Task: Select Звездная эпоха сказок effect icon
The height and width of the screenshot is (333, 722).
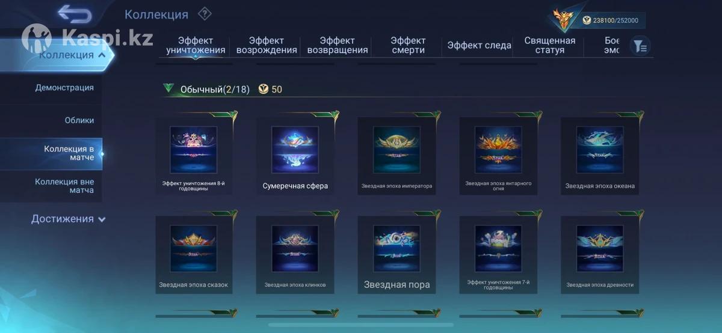Action: point(193,249)
